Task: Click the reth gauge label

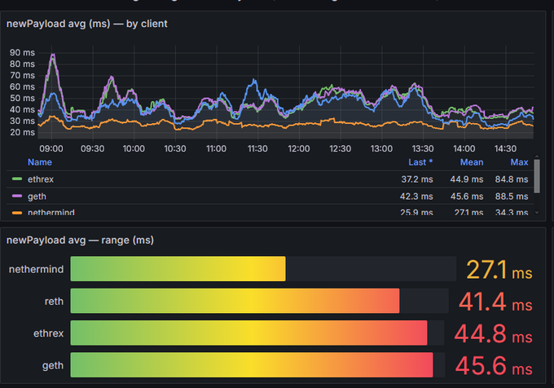Action: [54, 301]
